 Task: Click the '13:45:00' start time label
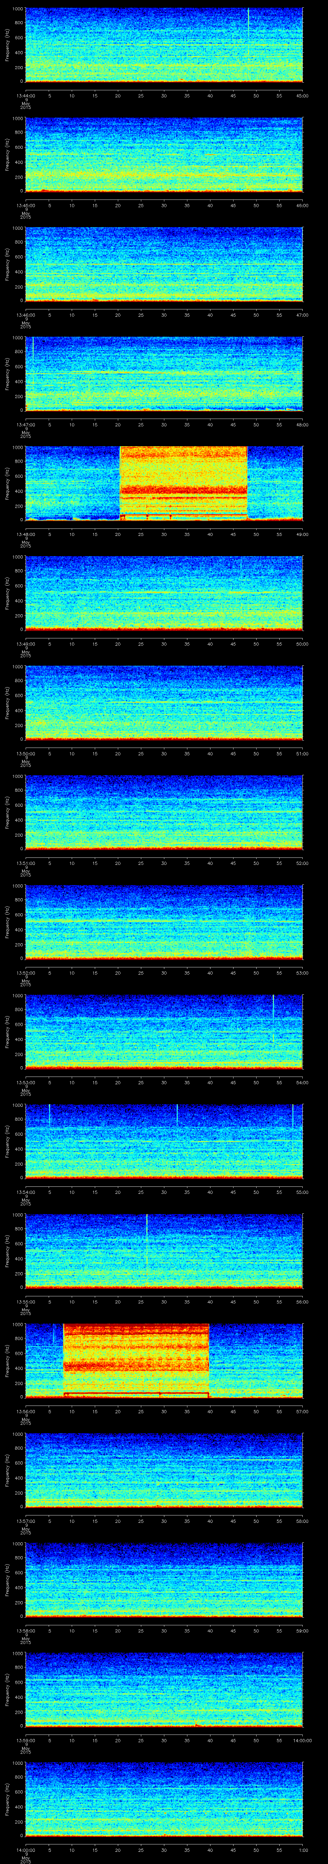[25, 206]
